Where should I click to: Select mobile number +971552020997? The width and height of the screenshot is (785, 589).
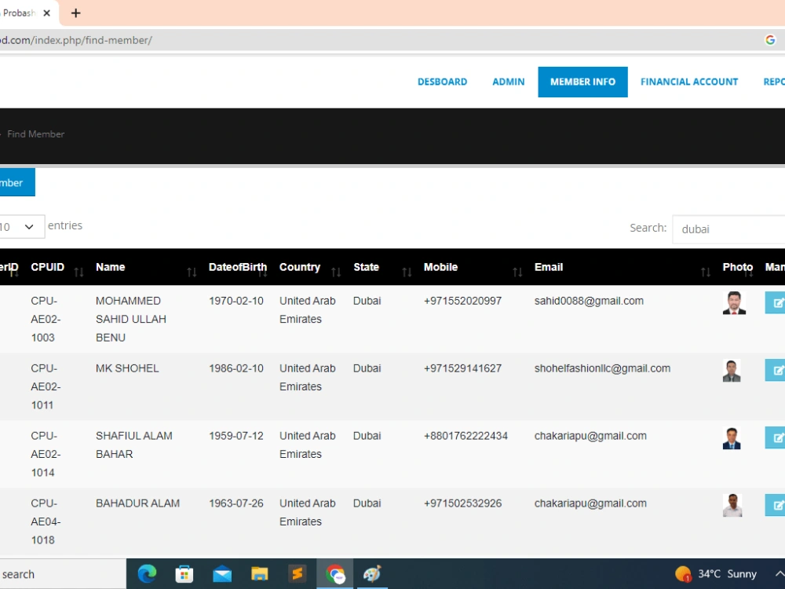tap(462, 301)
